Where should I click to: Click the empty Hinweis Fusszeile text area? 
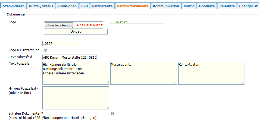[76, 98]
